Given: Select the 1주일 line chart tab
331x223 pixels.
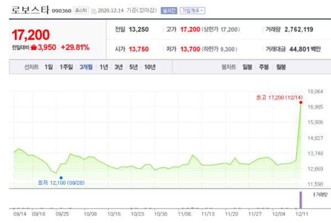Looking at the screenshot, I should pos(66,67).
